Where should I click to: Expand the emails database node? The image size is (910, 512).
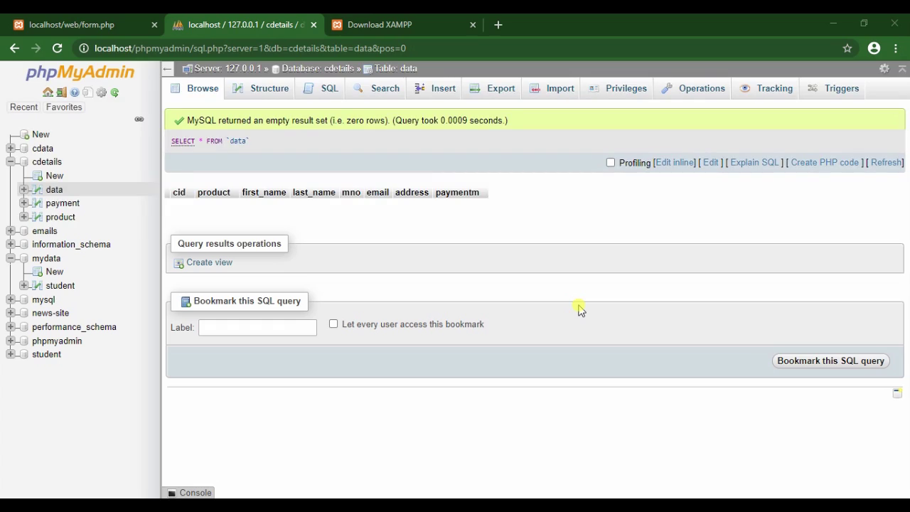pos(11,231)
